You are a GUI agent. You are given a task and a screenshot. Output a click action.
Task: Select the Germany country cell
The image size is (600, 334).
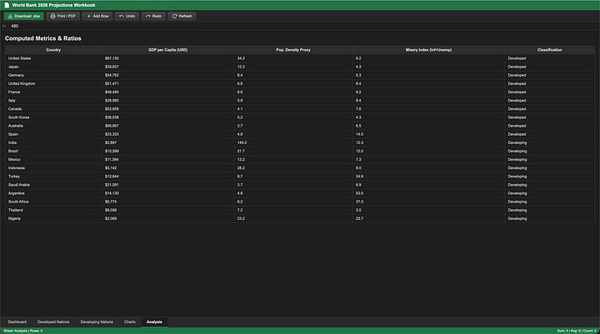coord(53,75)
